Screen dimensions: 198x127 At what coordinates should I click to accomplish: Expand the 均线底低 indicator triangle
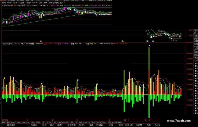(17, 5)
